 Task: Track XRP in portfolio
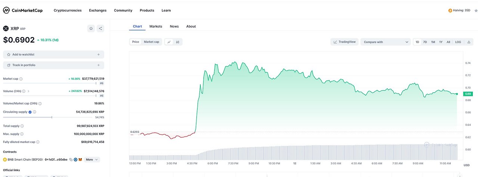coord(53,65)
